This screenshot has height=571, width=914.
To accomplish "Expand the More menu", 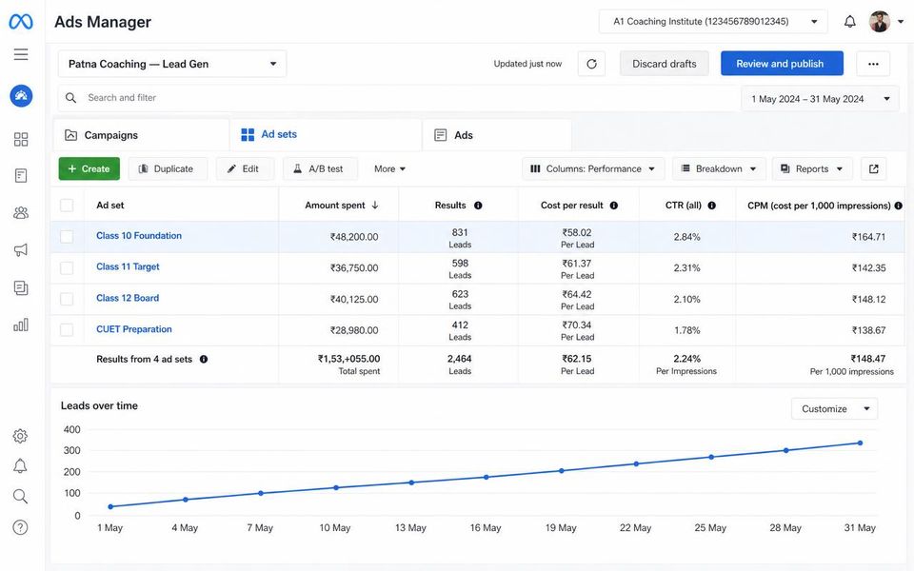I will (389, 169).
